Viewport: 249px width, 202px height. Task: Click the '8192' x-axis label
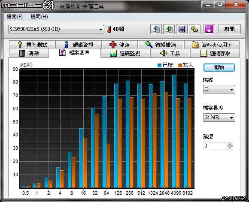pos(188,193)
